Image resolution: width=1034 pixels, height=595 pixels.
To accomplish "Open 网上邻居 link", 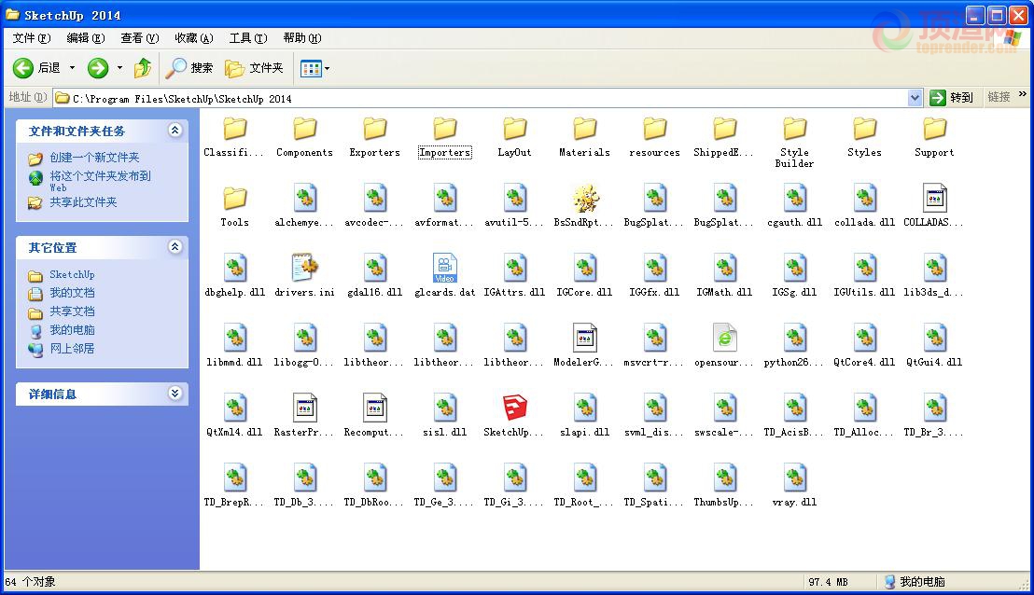I will [72, 348].
